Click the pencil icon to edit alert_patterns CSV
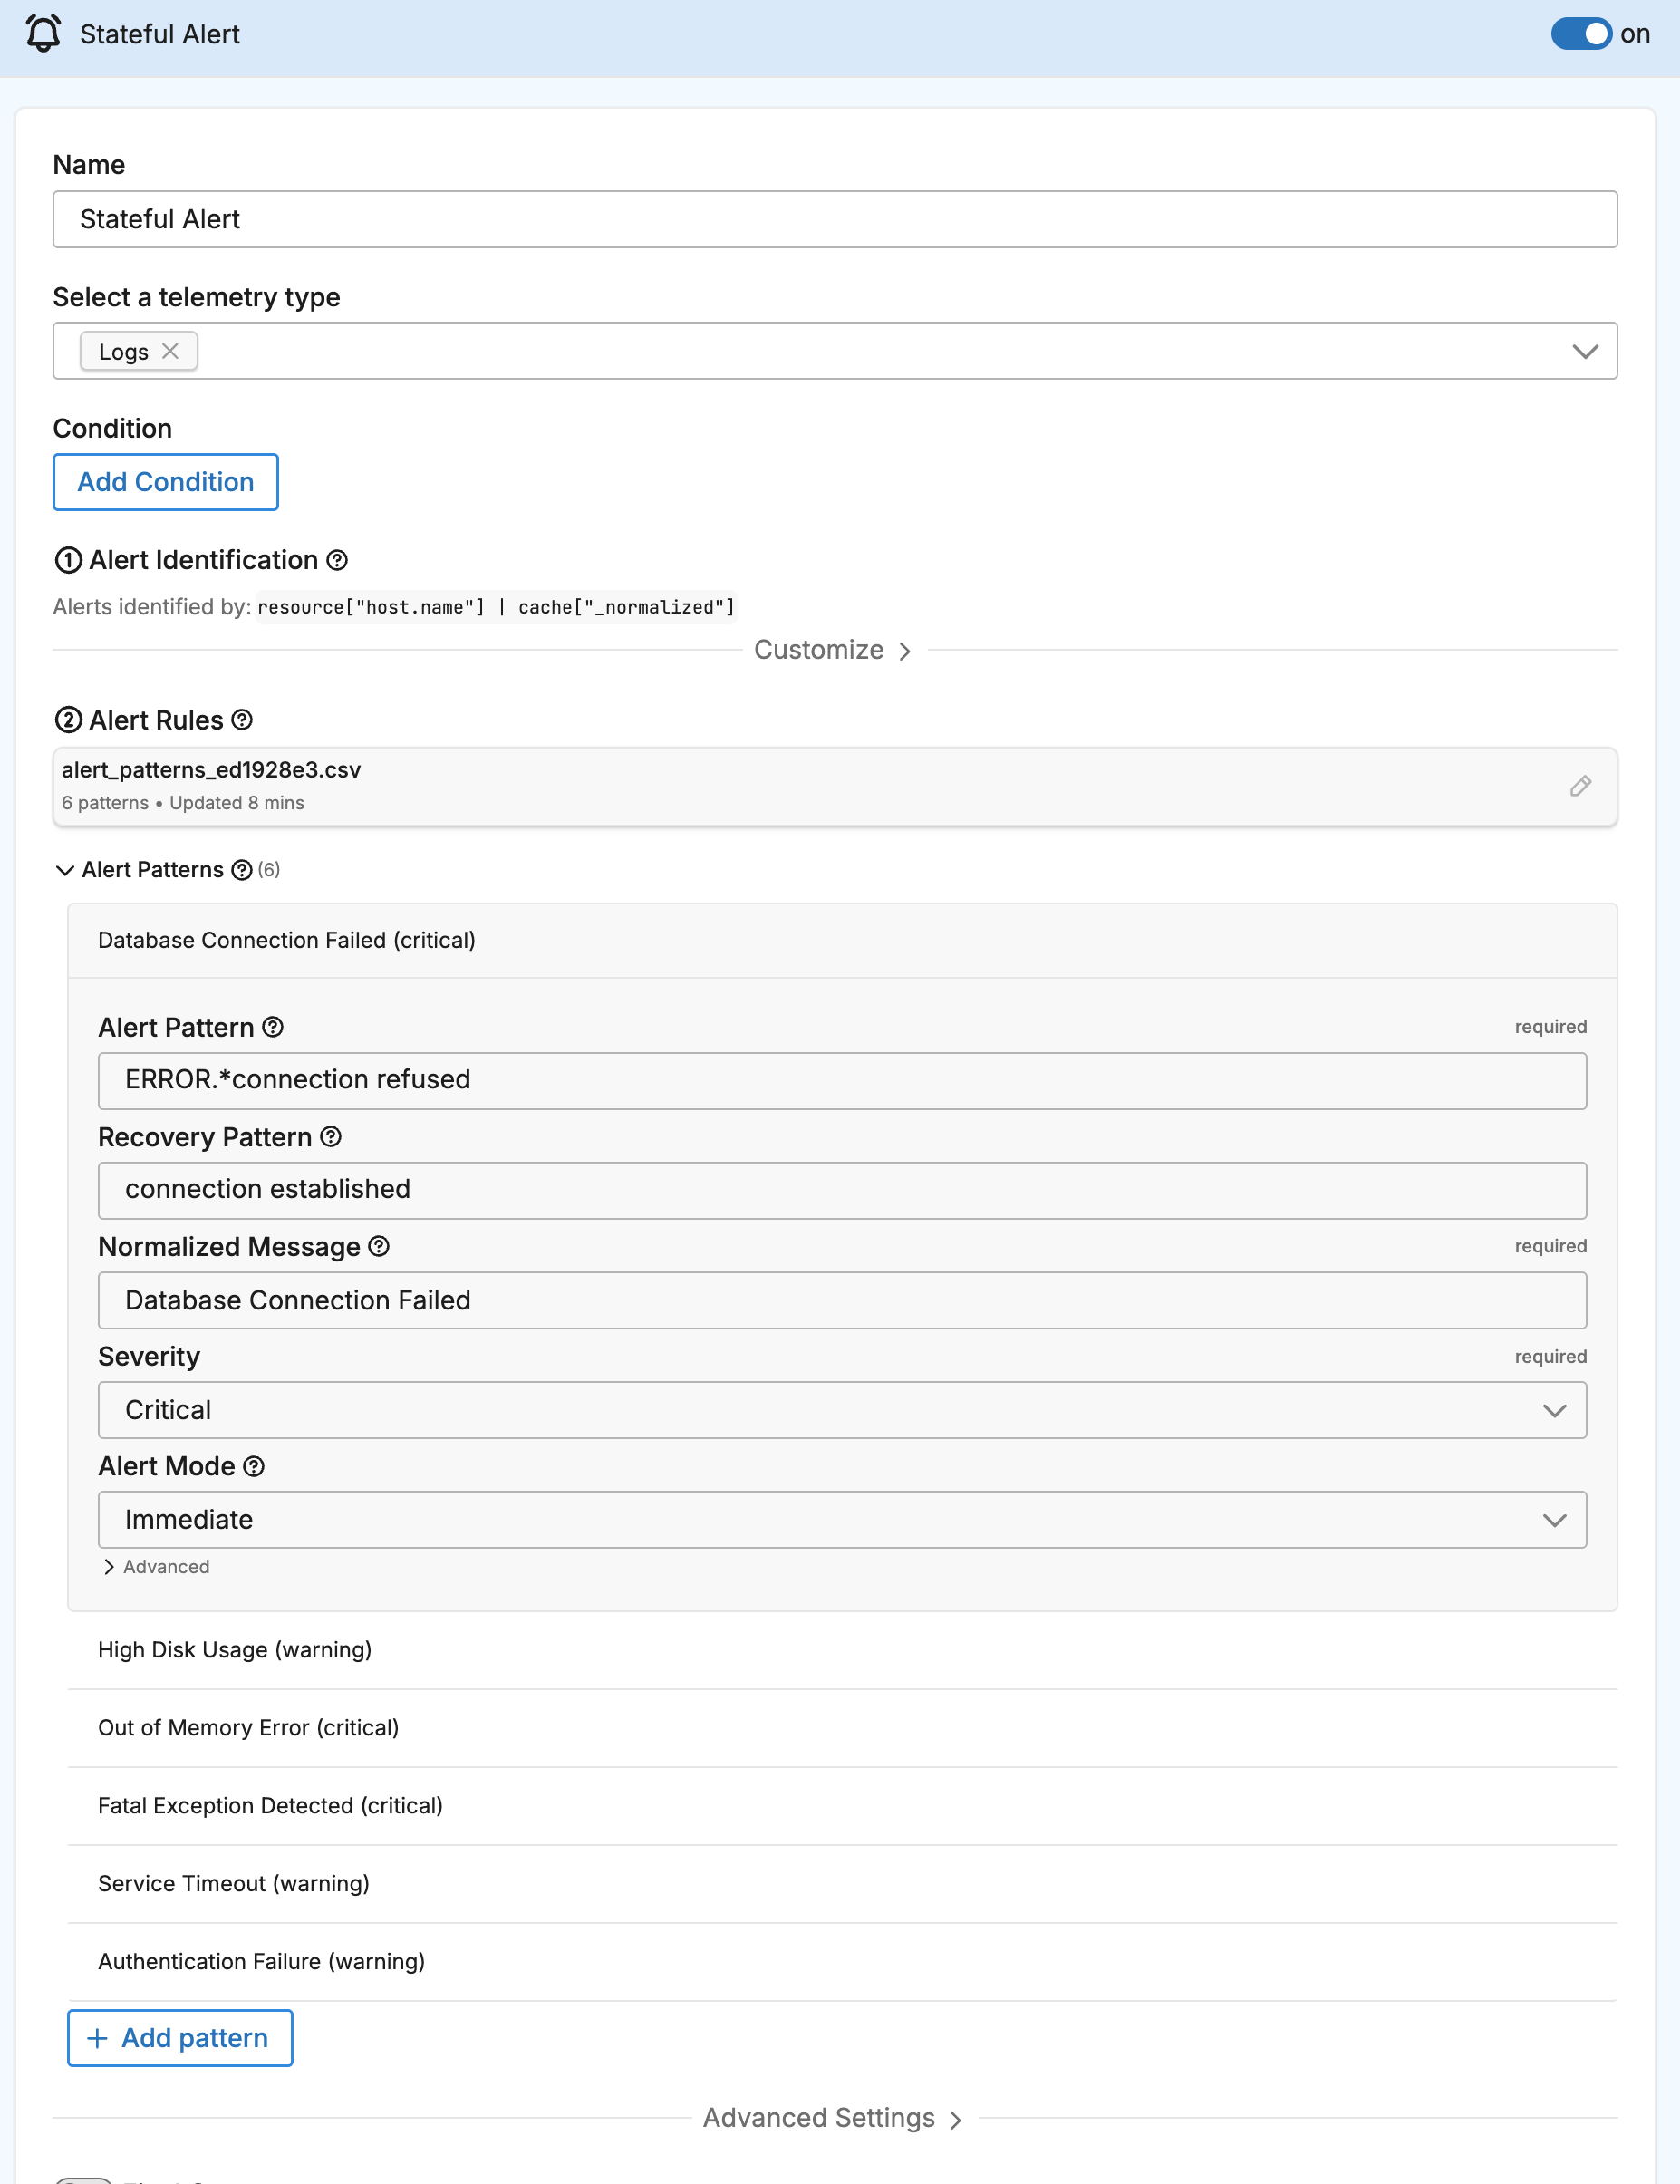Screen dimensions: 1680x2184 tap(1580, 787)
